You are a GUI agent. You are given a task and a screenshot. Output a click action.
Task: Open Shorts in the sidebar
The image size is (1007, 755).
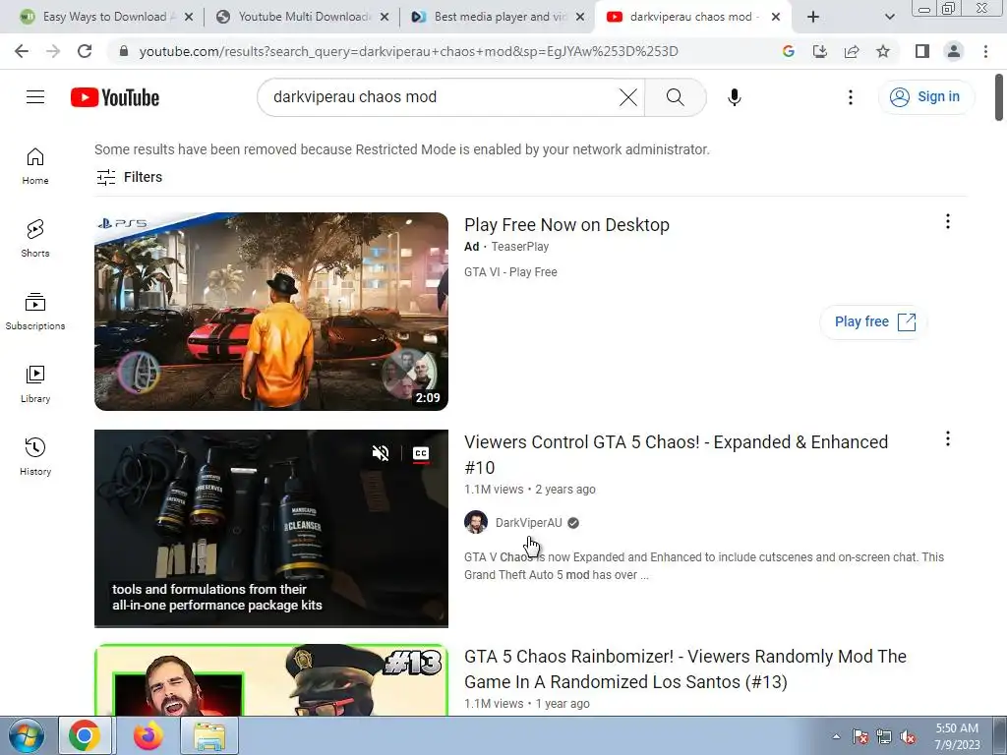pyautogui.click(x=35, y=239)
